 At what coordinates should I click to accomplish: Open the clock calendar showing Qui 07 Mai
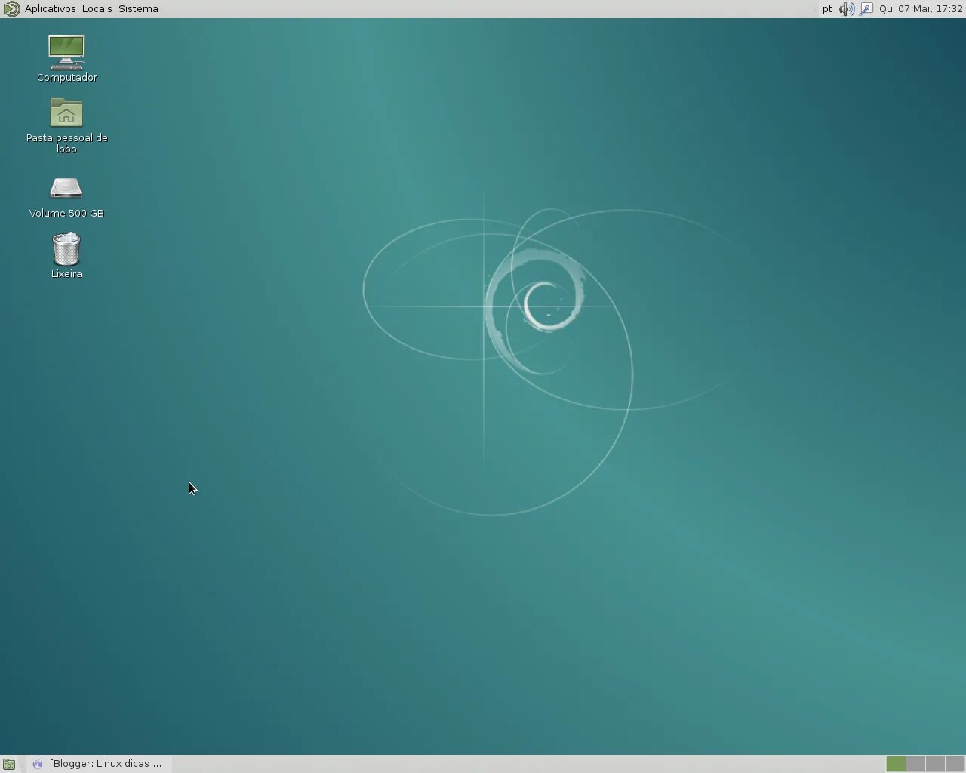tap(921, 9)
